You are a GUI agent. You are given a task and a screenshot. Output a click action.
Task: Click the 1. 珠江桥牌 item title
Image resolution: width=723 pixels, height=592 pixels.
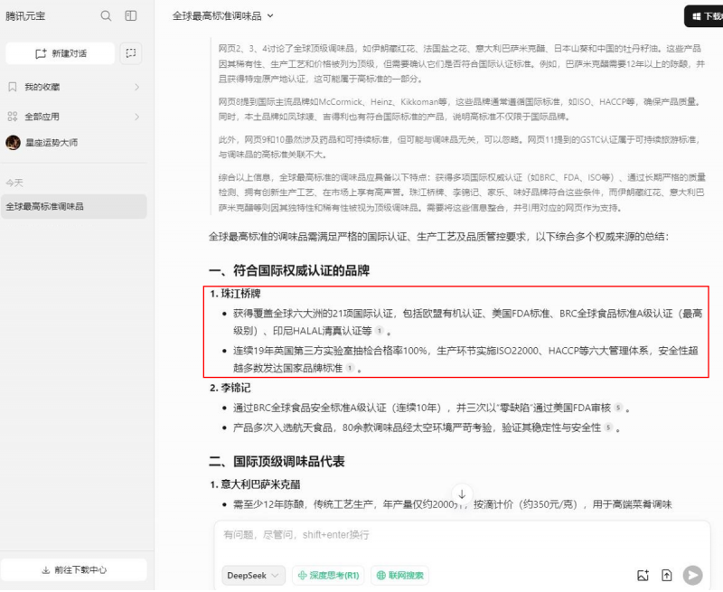point(235,294)
